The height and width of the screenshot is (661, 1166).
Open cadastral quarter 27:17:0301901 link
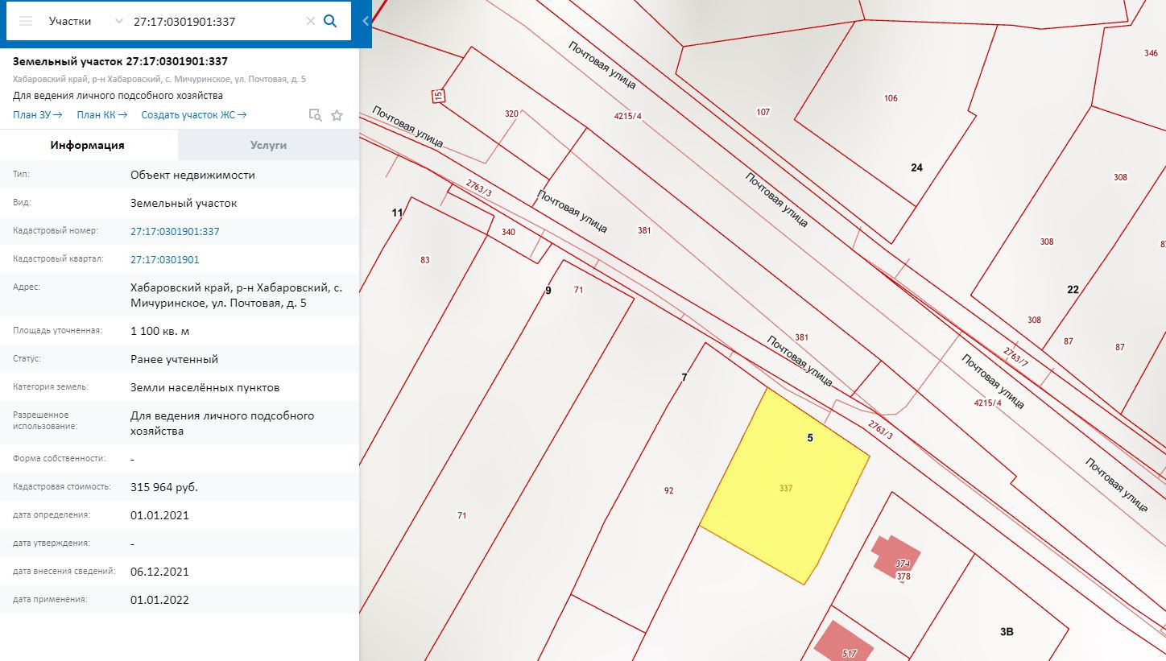click(164, 259)
